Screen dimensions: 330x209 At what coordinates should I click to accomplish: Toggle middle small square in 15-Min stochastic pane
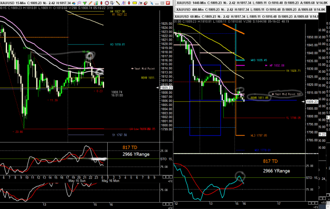167,177
